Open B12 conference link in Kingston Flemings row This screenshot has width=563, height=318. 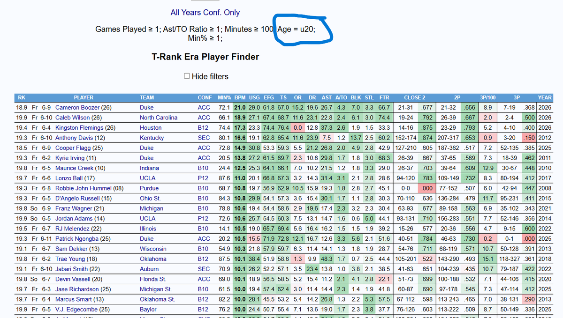tap(203, 128)
